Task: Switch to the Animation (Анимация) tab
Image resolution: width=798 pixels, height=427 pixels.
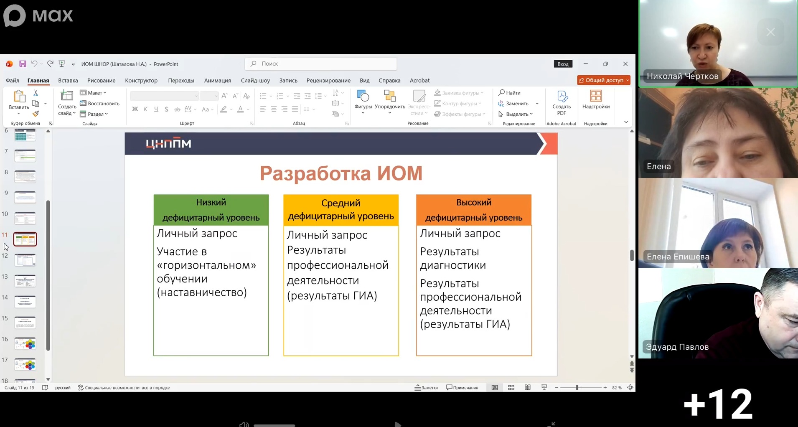Action: click(217, 81)
